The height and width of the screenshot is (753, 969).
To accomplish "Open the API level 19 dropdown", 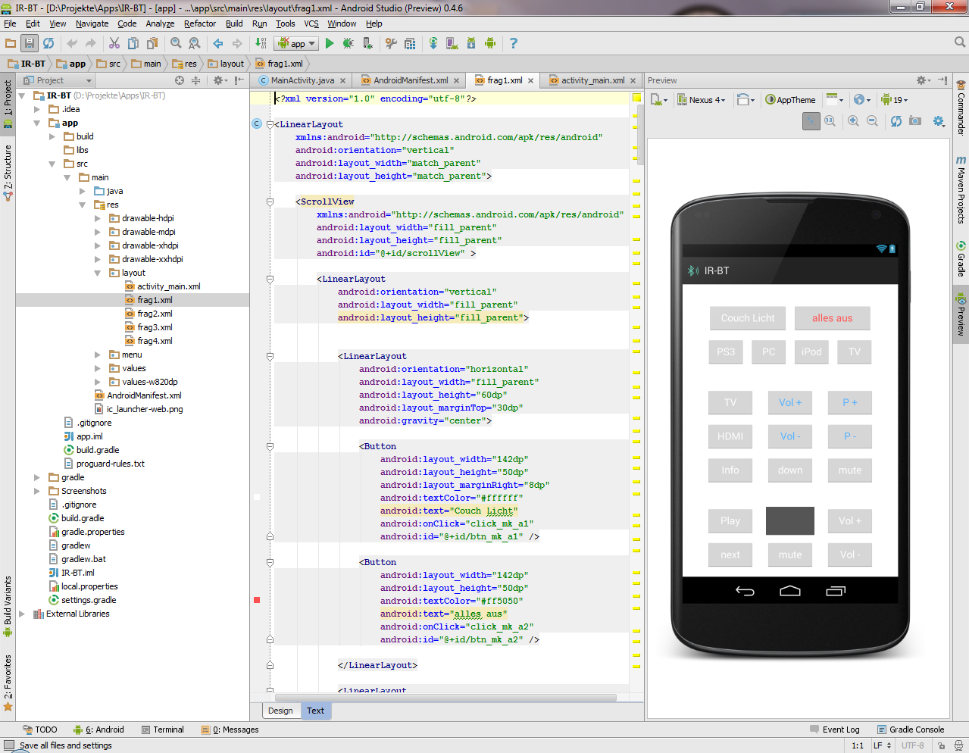I will (x=894, y=100).
